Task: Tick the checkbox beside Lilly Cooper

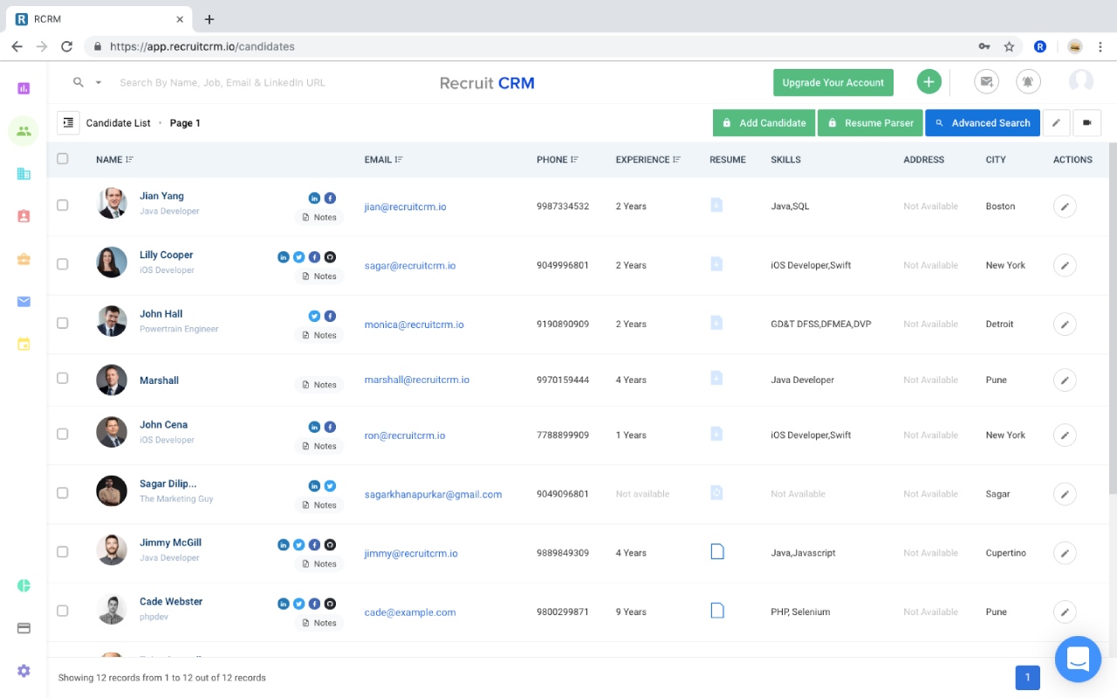Action: (62, 263)
